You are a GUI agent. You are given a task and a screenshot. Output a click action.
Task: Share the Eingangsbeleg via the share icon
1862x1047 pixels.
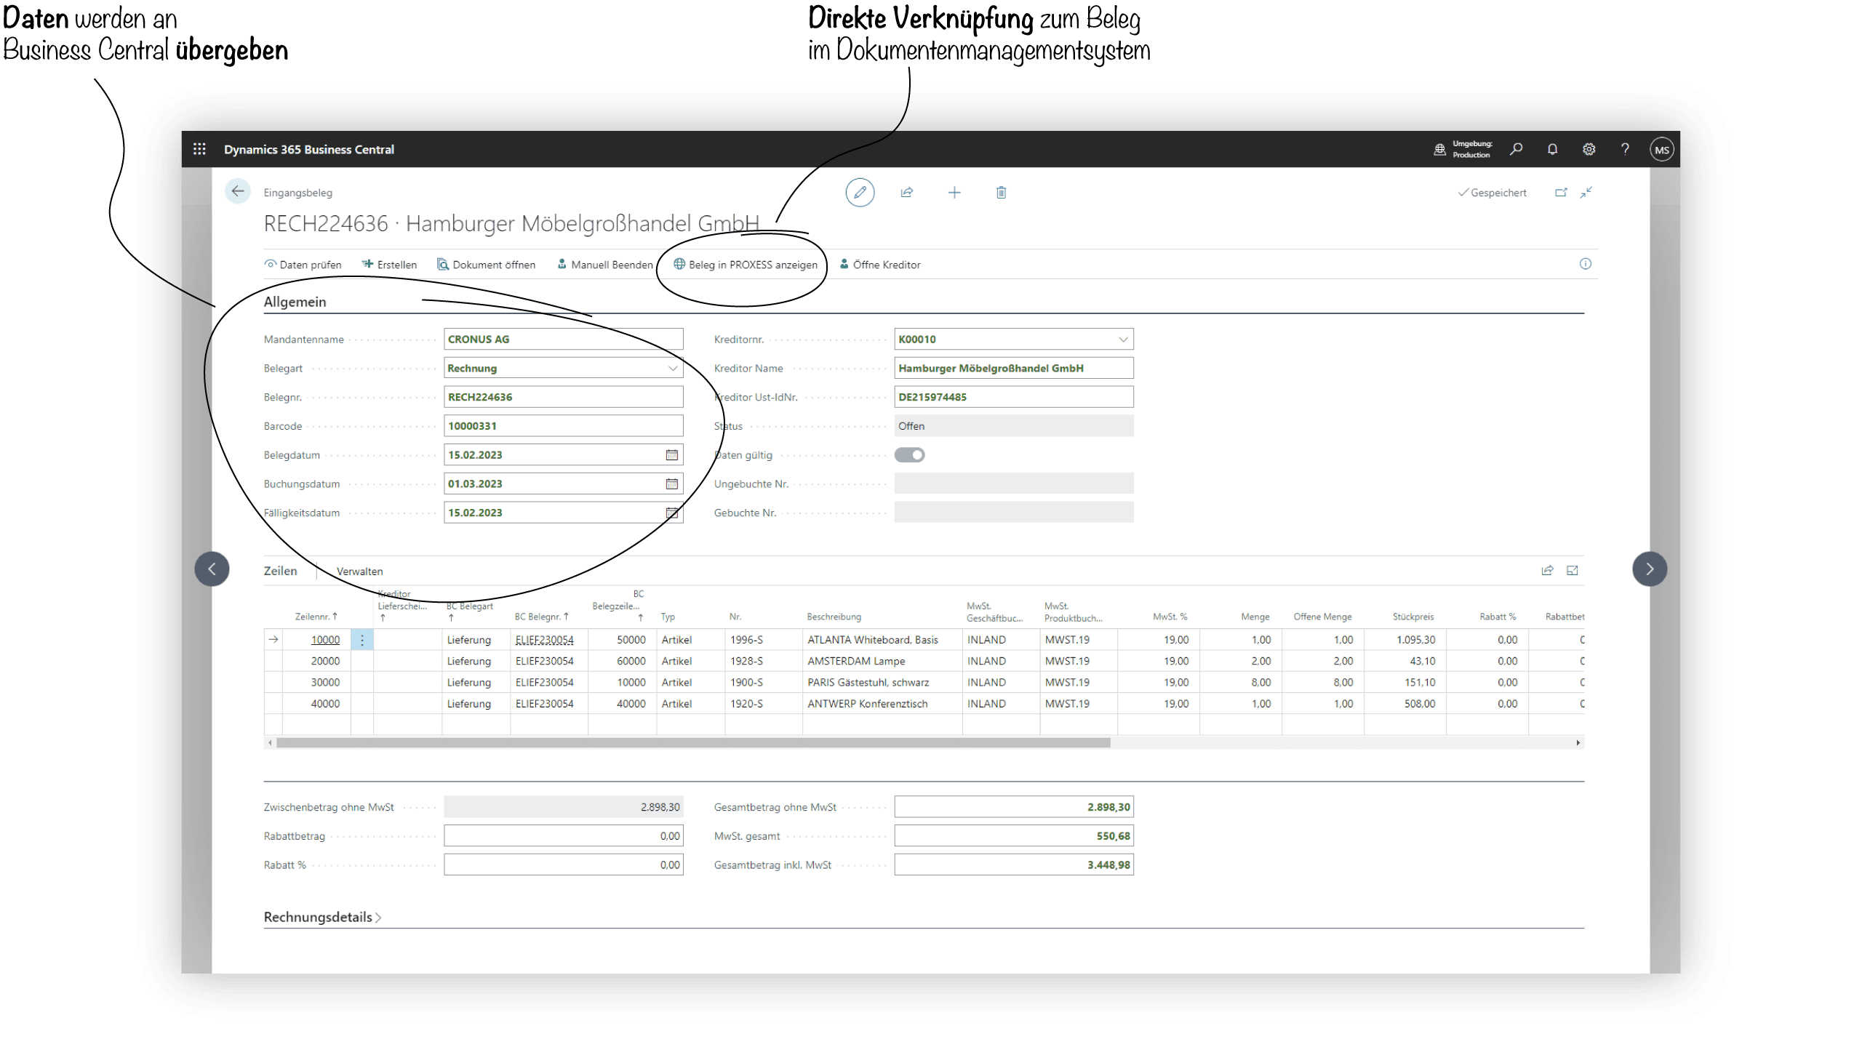907,192
